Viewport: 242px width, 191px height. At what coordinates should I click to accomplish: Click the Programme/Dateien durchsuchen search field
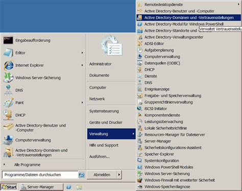point(40,175)
